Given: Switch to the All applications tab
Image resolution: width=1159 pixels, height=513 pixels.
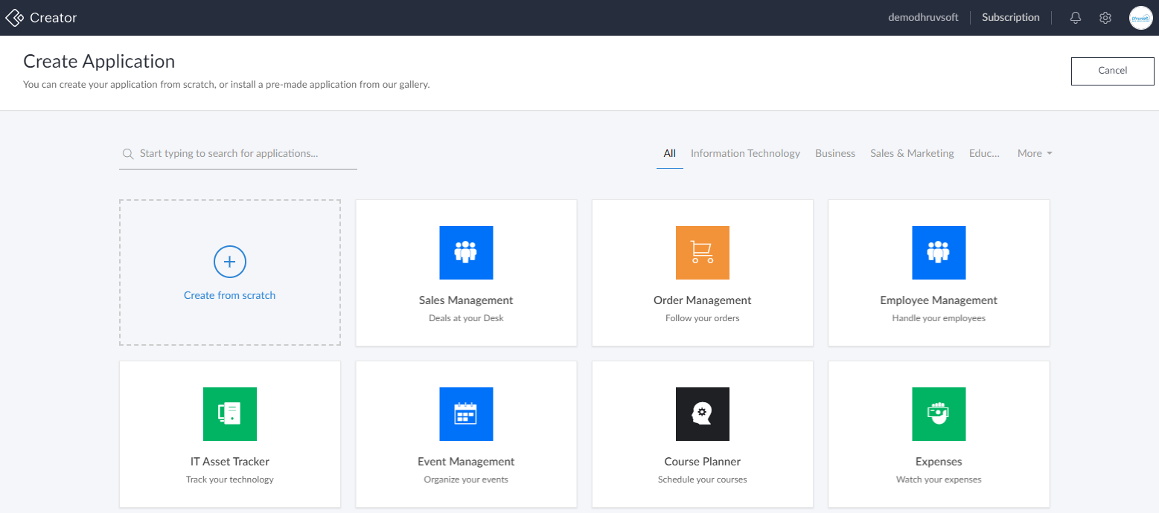Looking at the screenshot, I should tap(669, 153).
